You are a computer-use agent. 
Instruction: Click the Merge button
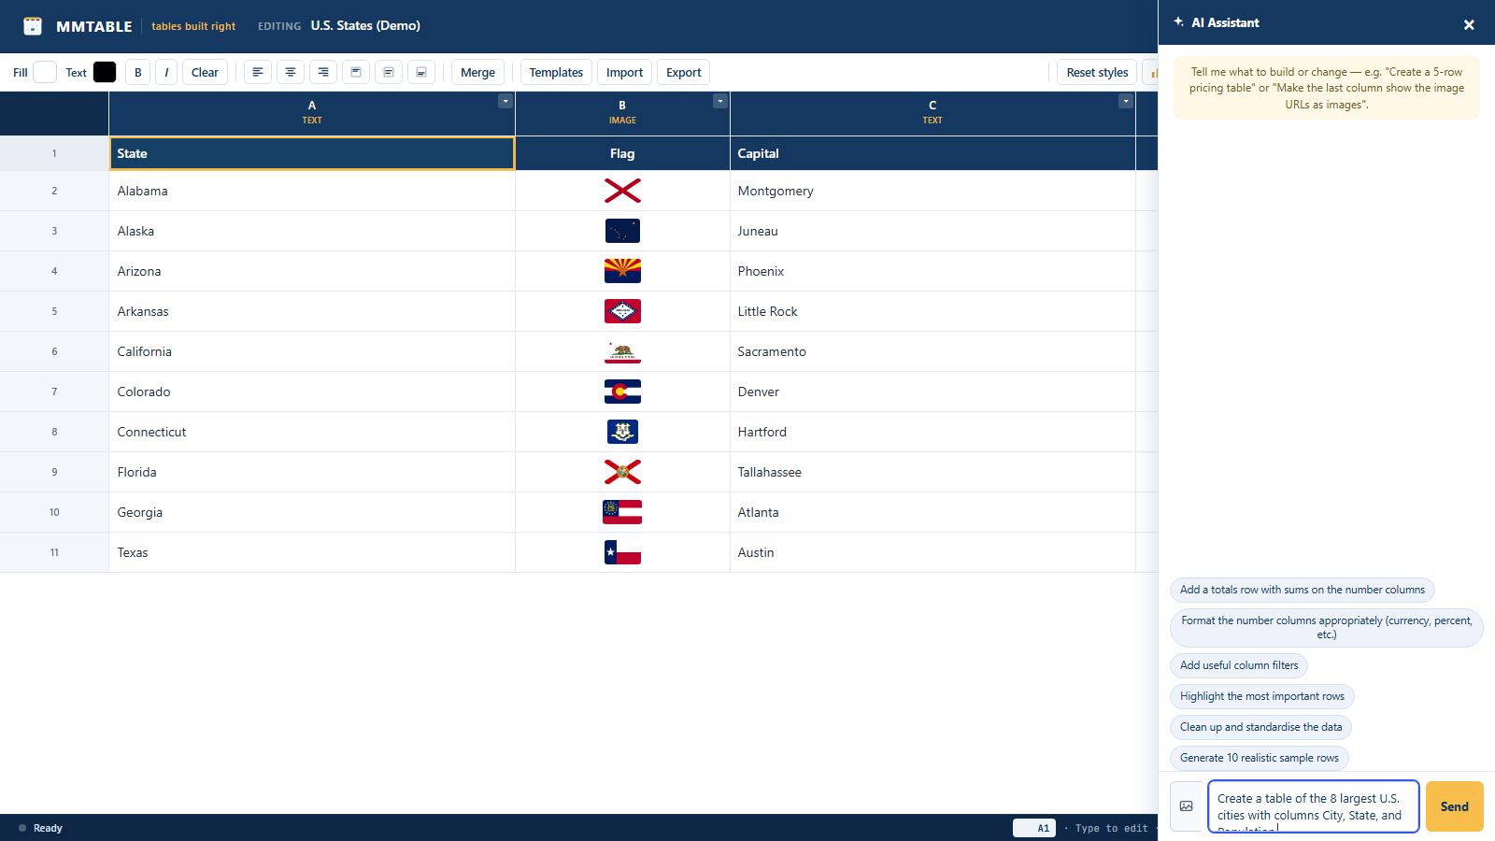click(477, 72)
